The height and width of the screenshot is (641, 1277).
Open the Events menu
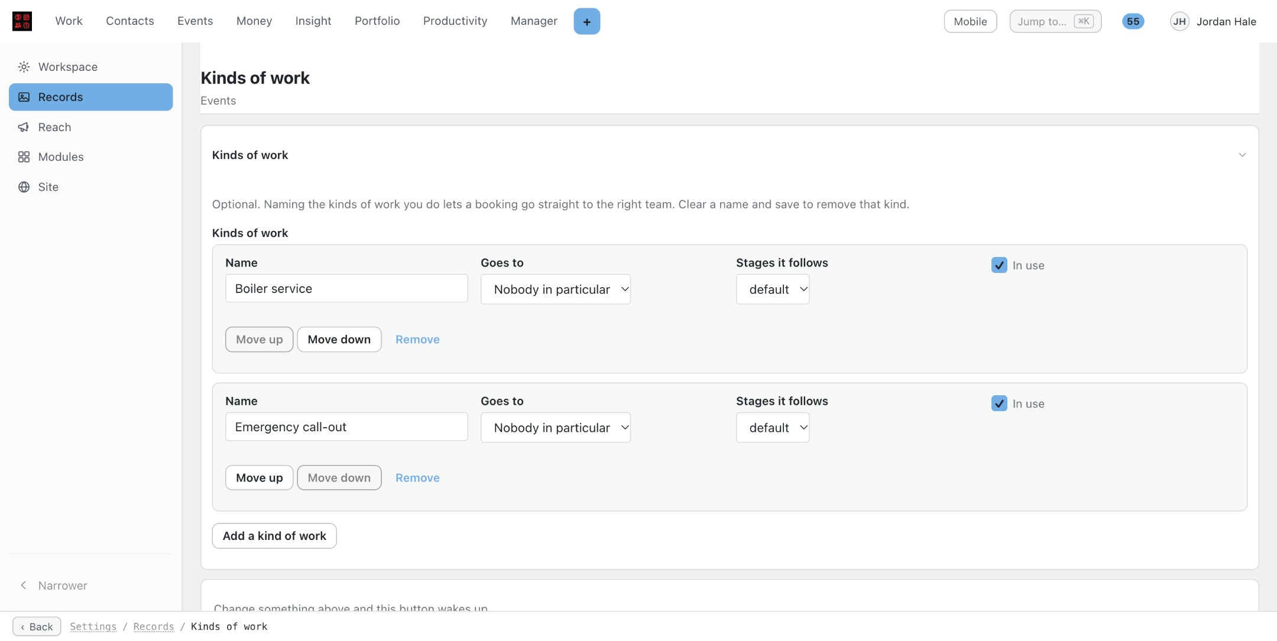195,21
